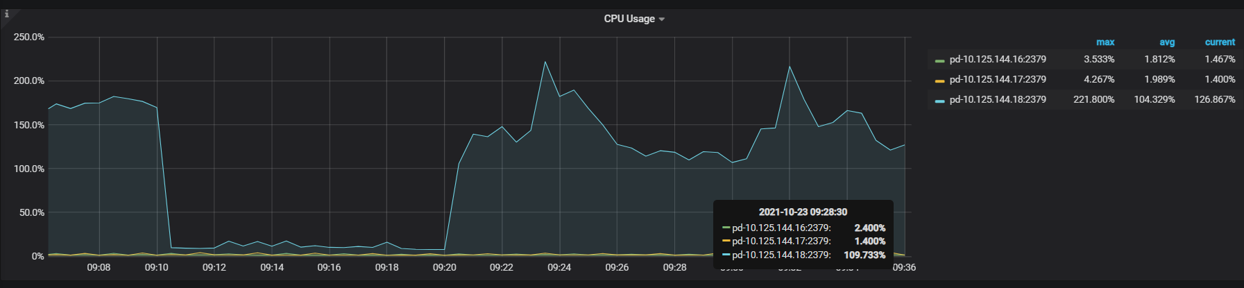Viewport: 1244px width, 288px height.
Task: Click green color swatch for pd-10.125.144.16:2379
Action: coord(940,61)
